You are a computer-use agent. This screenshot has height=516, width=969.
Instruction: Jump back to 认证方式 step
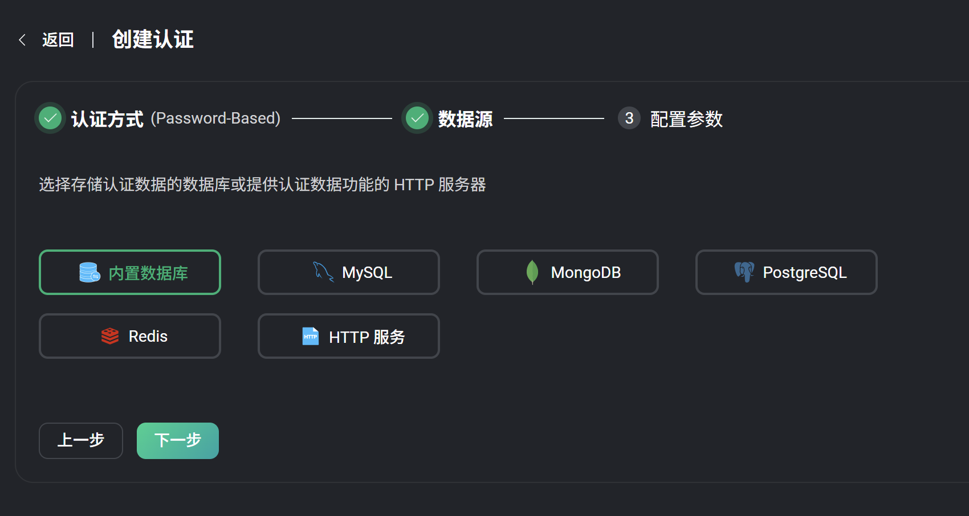[107, 118]
